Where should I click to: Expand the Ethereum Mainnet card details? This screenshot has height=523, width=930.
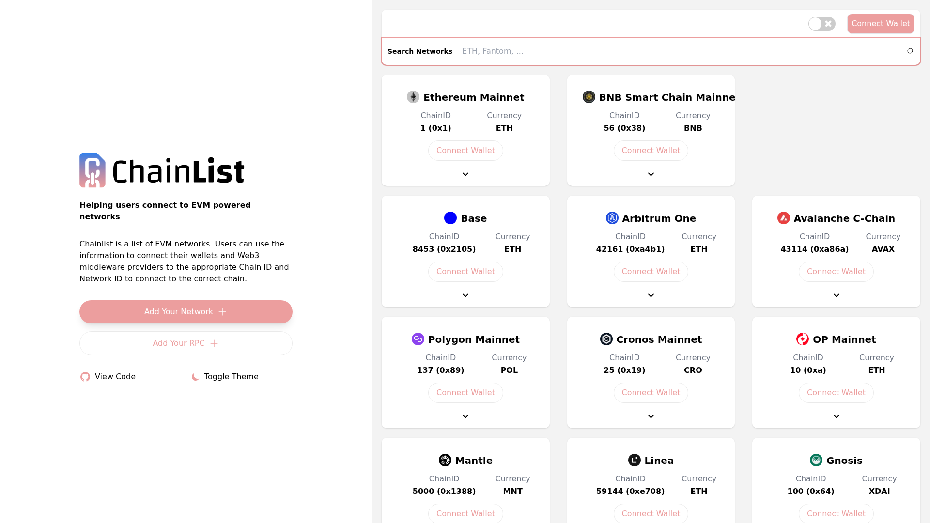pos(465,174)
